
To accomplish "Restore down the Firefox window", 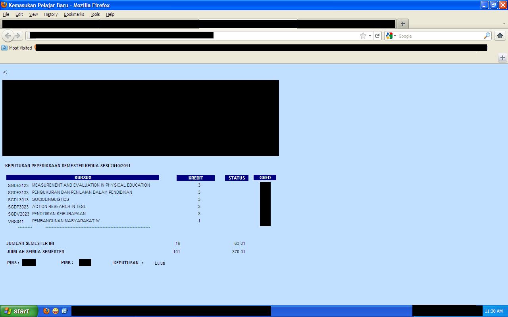I will (494, 5).
